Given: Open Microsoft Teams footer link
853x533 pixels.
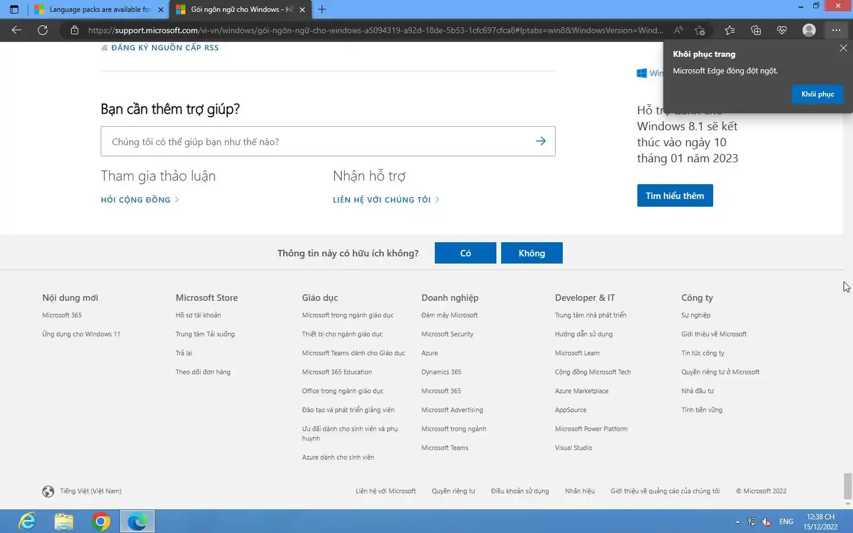Looking at the screenshot, I should coord(445,448).
